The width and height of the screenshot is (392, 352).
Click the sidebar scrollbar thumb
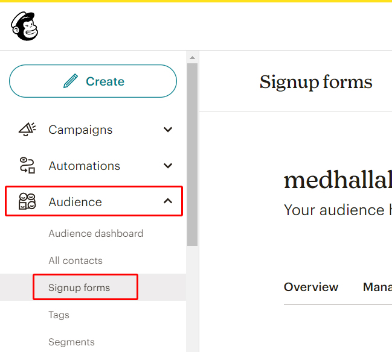click(192, 154)
